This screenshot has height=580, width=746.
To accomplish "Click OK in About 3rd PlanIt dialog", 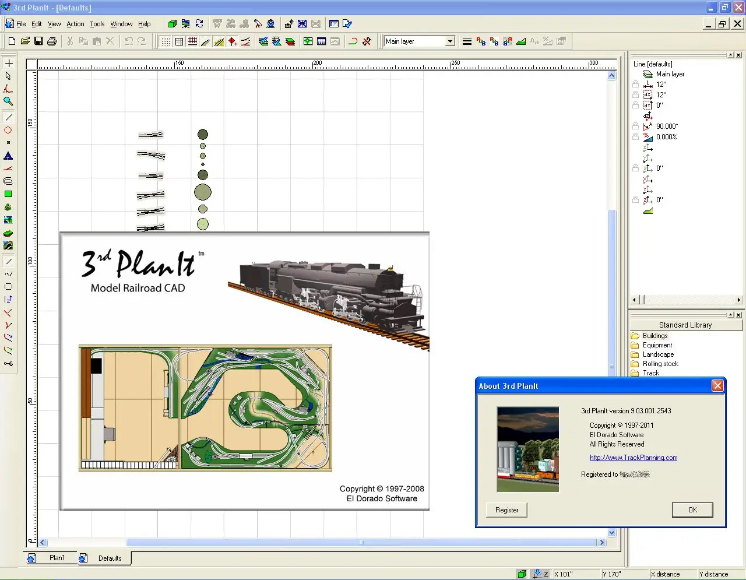I will point(692,510).
